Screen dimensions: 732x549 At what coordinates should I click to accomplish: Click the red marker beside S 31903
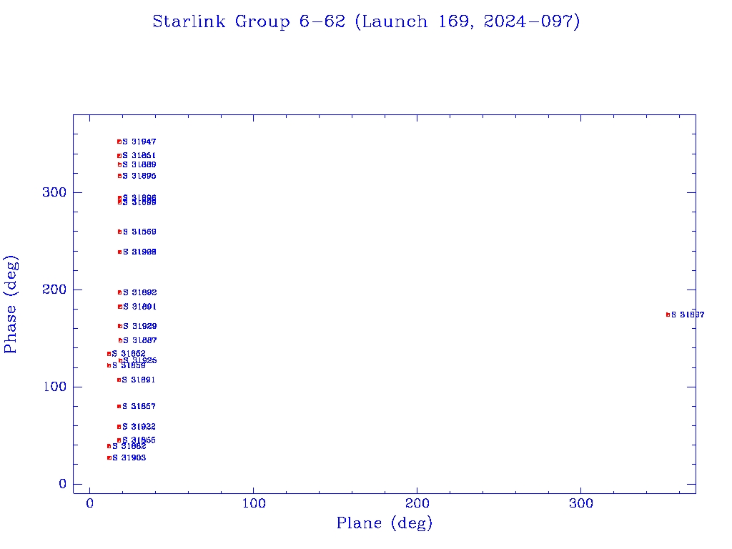[109, 458]
